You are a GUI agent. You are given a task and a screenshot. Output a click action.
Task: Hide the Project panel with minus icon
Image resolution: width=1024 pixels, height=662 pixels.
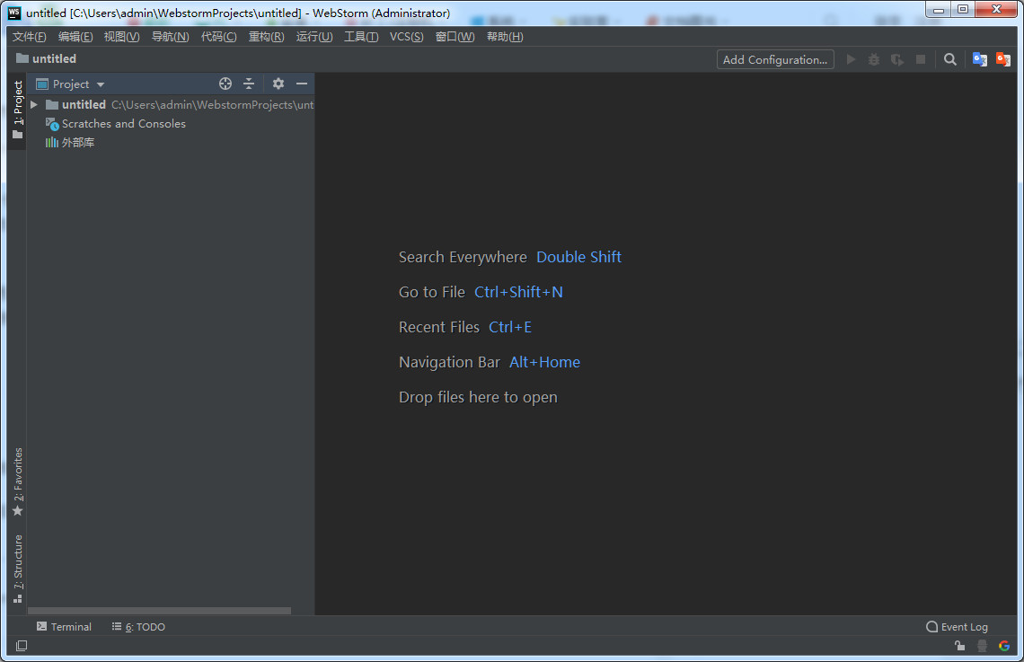pos(302,84)
